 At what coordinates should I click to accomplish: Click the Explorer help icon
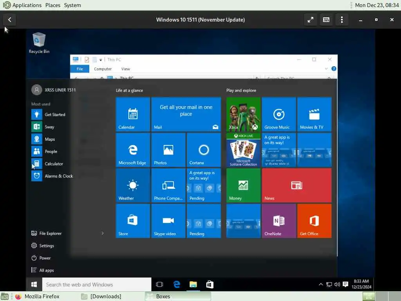pos(334,69)
